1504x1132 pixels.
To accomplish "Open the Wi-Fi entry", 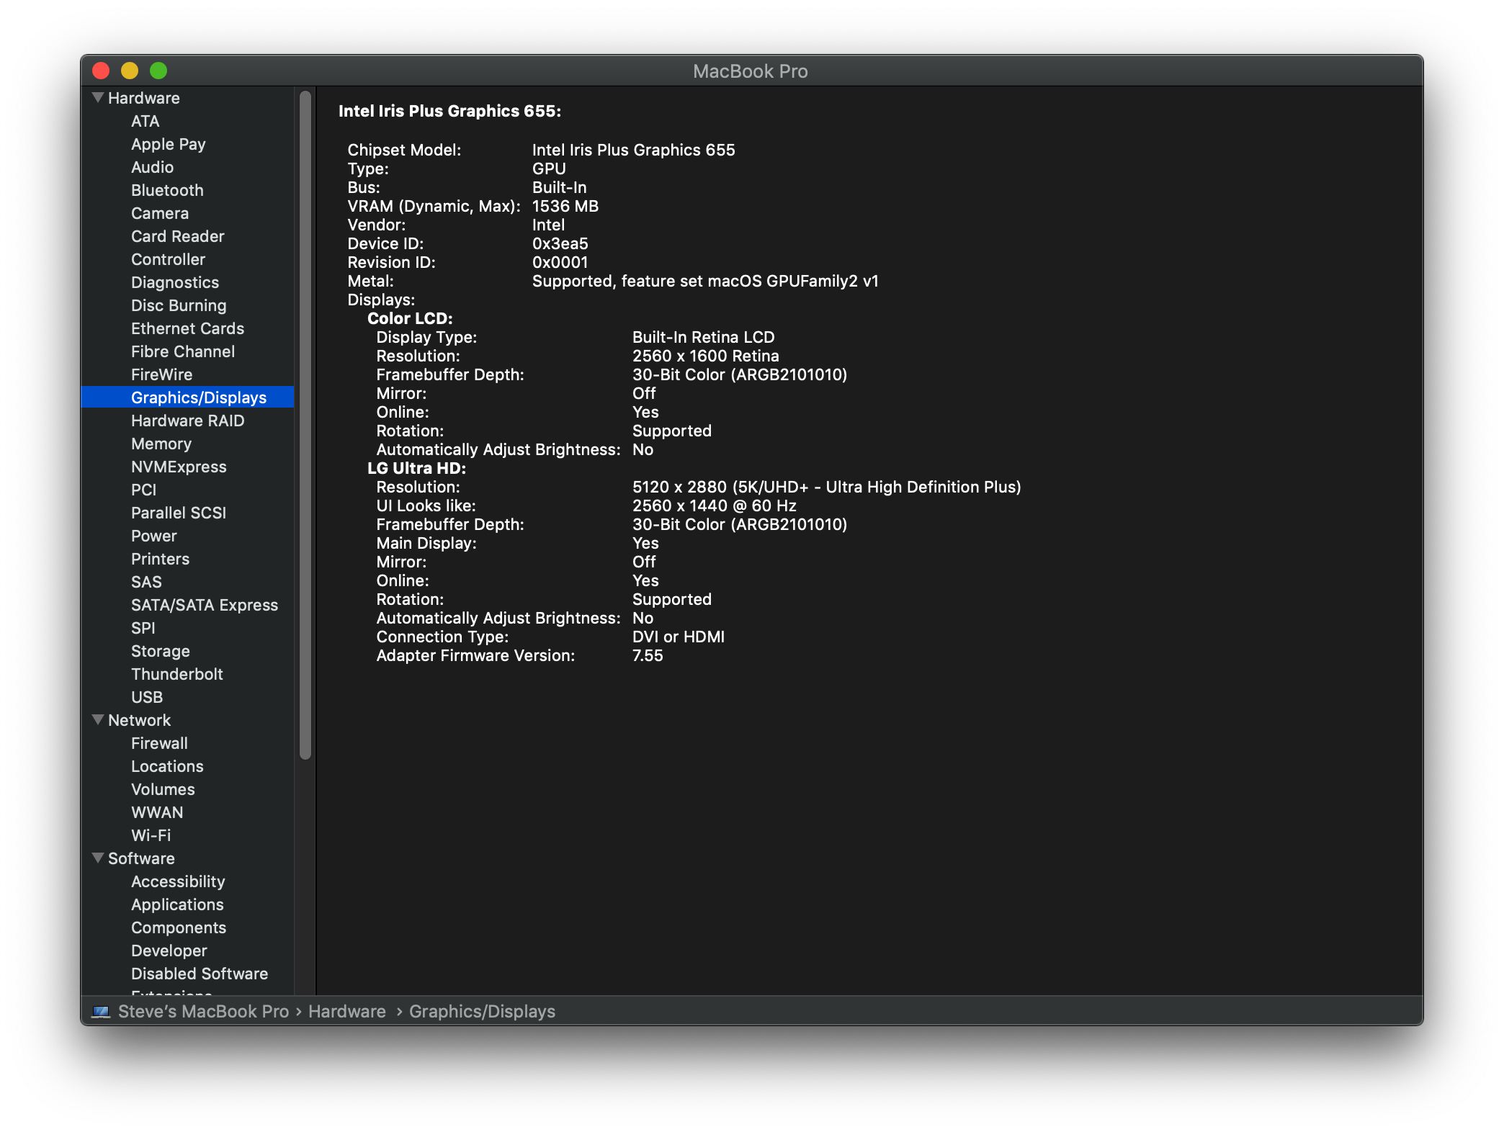I will pyautogui.click(x=151, y=835).
